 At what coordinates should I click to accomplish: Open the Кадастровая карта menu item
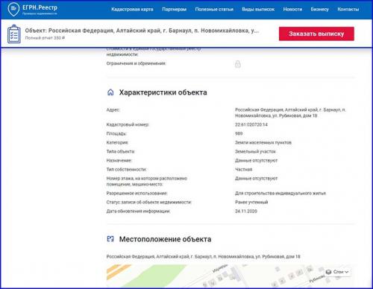[132, 10]
